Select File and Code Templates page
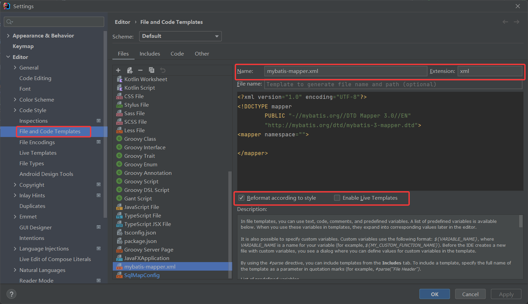 coord(50,132)
